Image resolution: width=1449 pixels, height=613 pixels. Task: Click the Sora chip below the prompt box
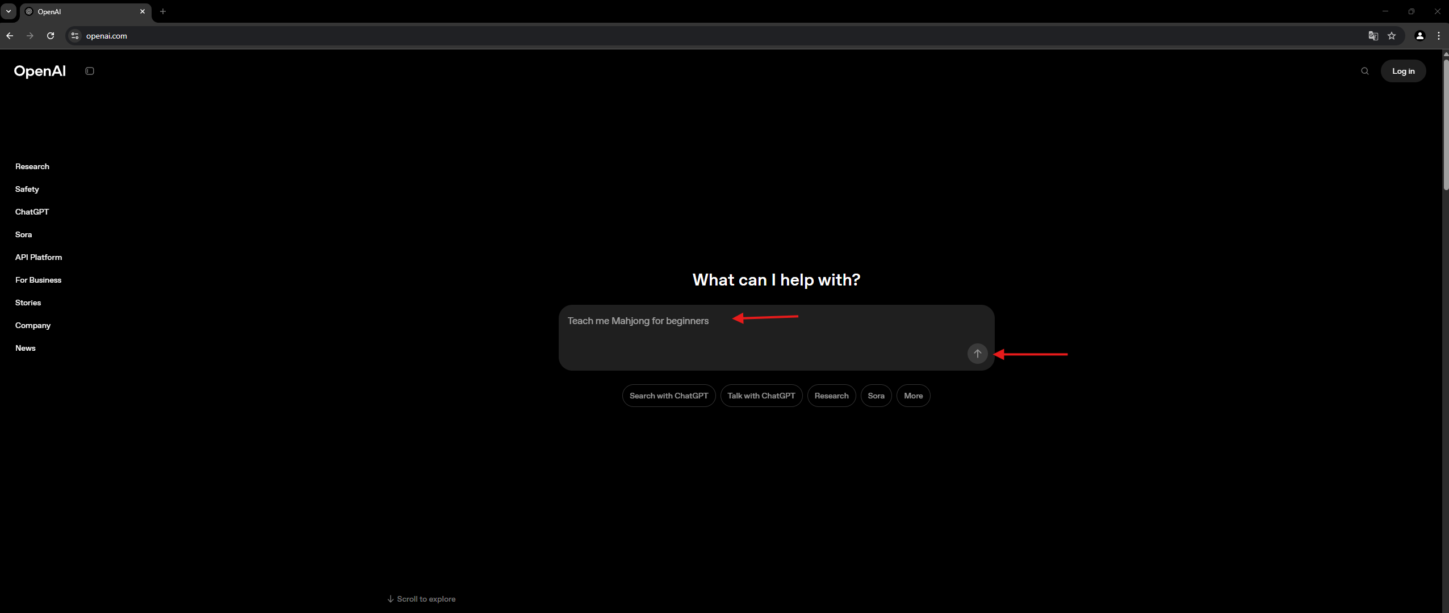click(x=876, y=396)
